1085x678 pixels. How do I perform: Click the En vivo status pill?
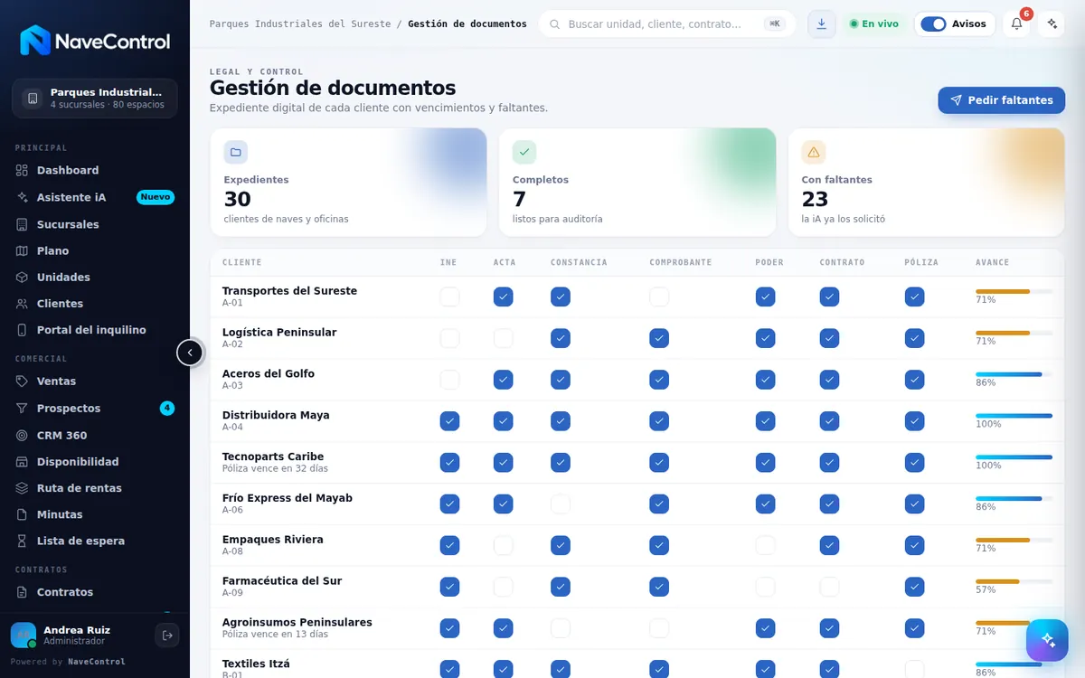tap(874, 24)
